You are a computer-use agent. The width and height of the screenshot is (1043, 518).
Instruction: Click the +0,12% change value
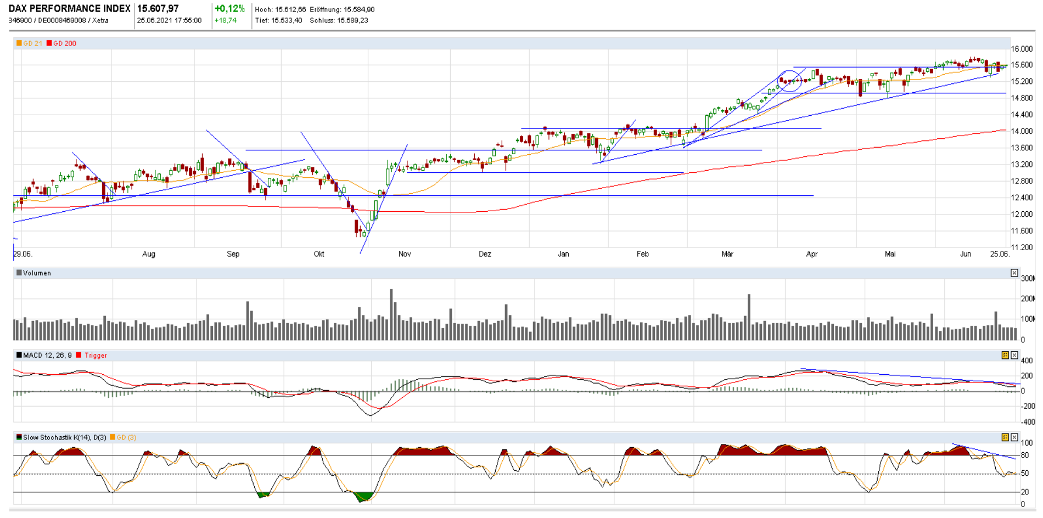click(x=229, y=9)
